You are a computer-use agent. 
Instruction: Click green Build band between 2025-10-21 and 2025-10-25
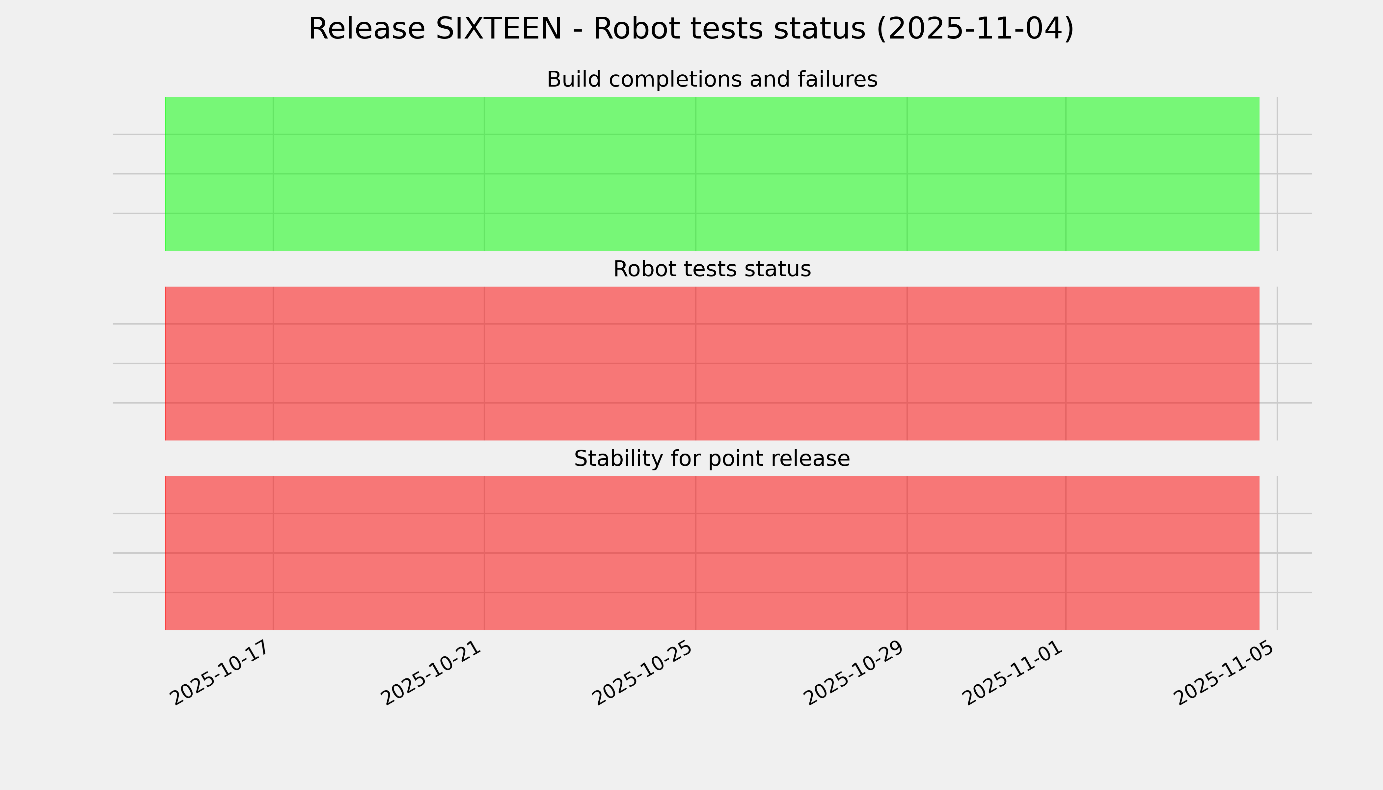point(590,173)
